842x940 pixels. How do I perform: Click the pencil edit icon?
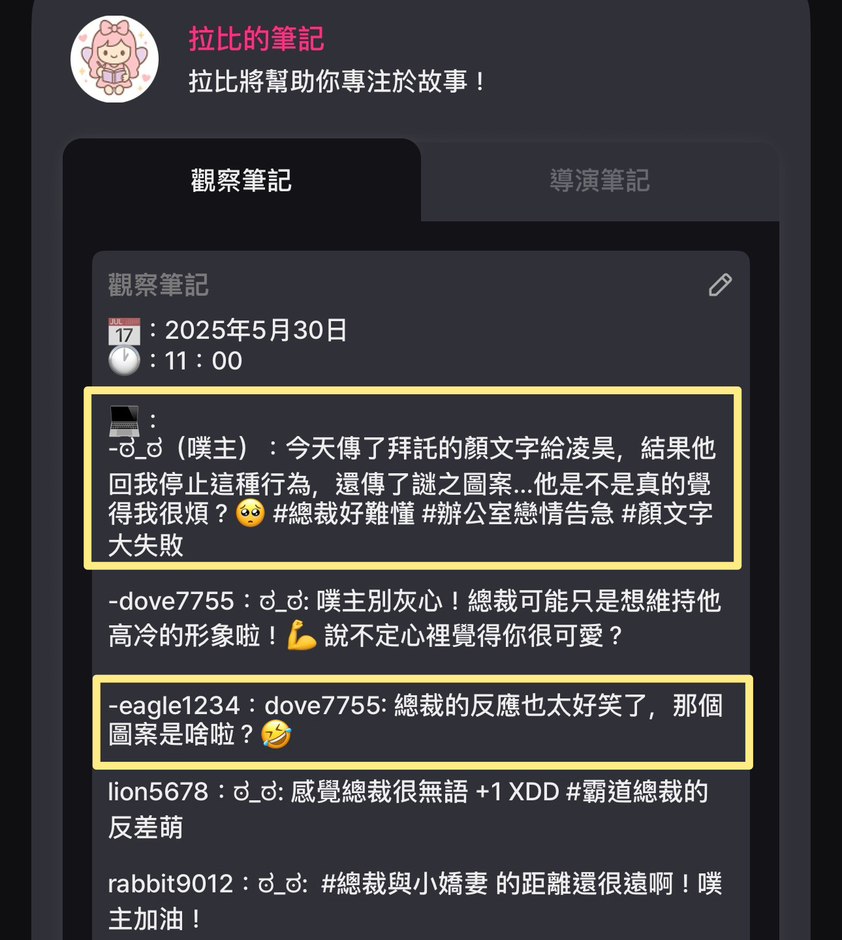(720, 285)
